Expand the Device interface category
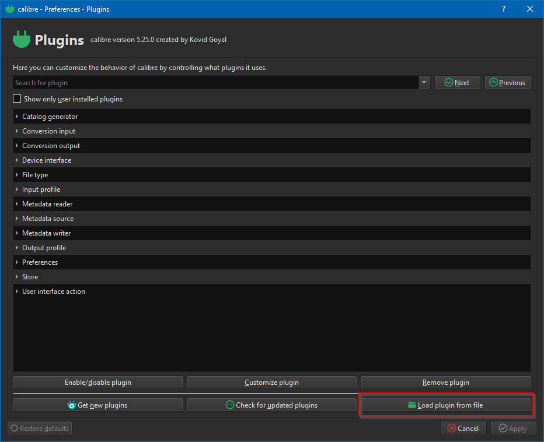 tap(17, 160)
